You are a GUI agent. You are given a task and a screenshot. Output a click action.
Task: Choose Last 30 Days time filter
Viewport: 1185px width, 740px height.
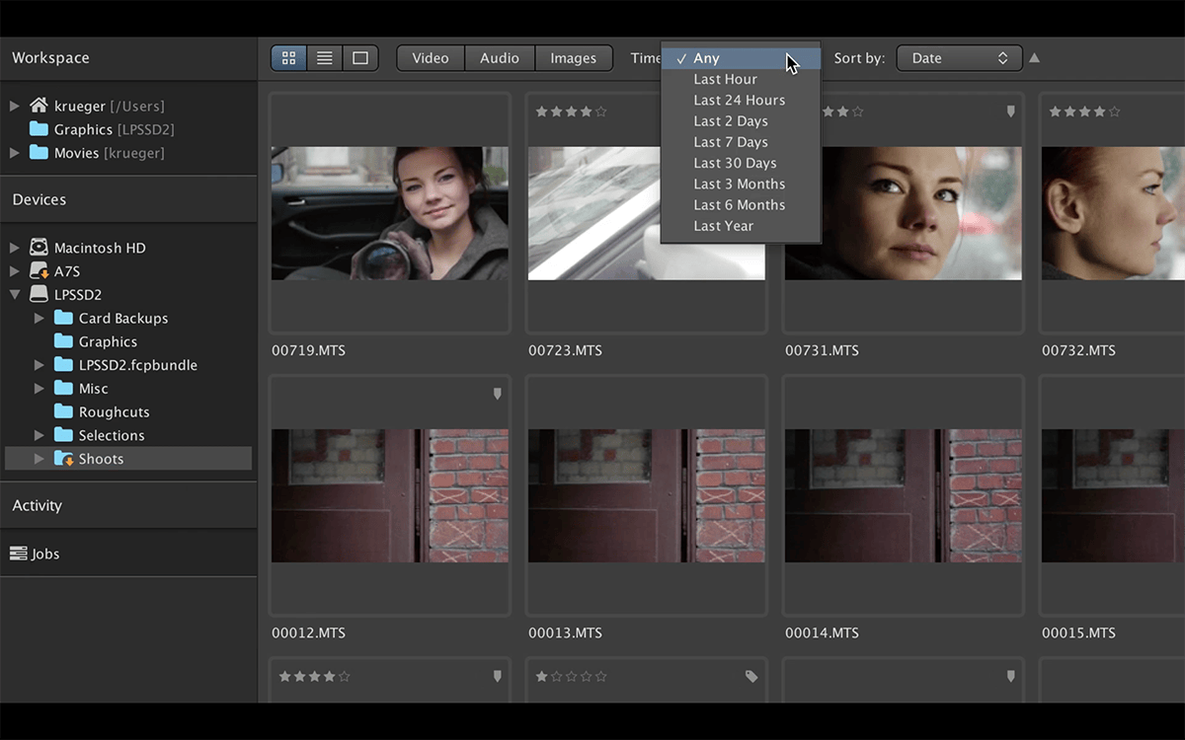(x=741, y=163)
